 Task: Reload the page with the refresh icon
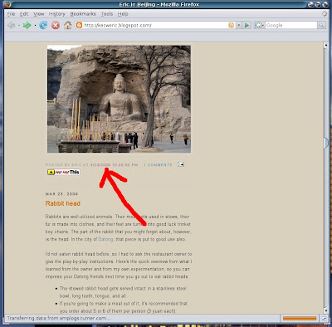(43, 26)
